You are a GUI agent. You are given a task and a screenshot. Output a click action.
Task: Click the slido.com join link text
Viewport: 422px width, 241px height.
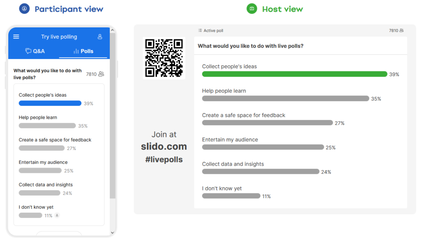(164, 147)
